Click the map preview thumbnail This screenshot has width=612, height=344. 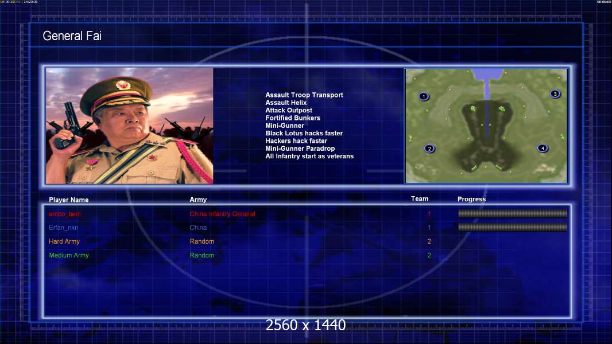tap(486, 126)
